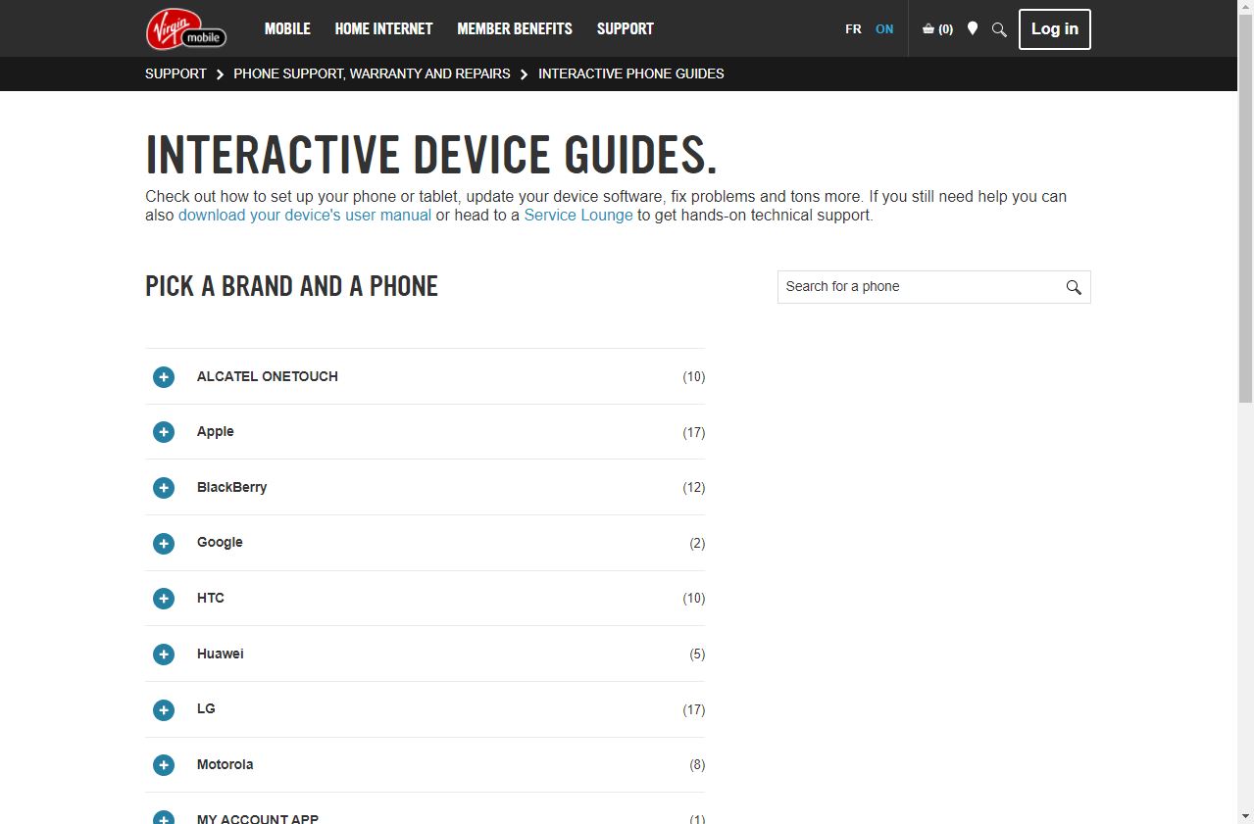Image resolution: width=1254 pixels, height=824 pixels.
Task: Expand the Motorola section
Action: (x=163, y=765)
